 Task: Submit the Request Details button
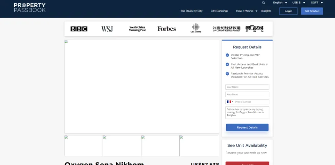tap(247, 127)
